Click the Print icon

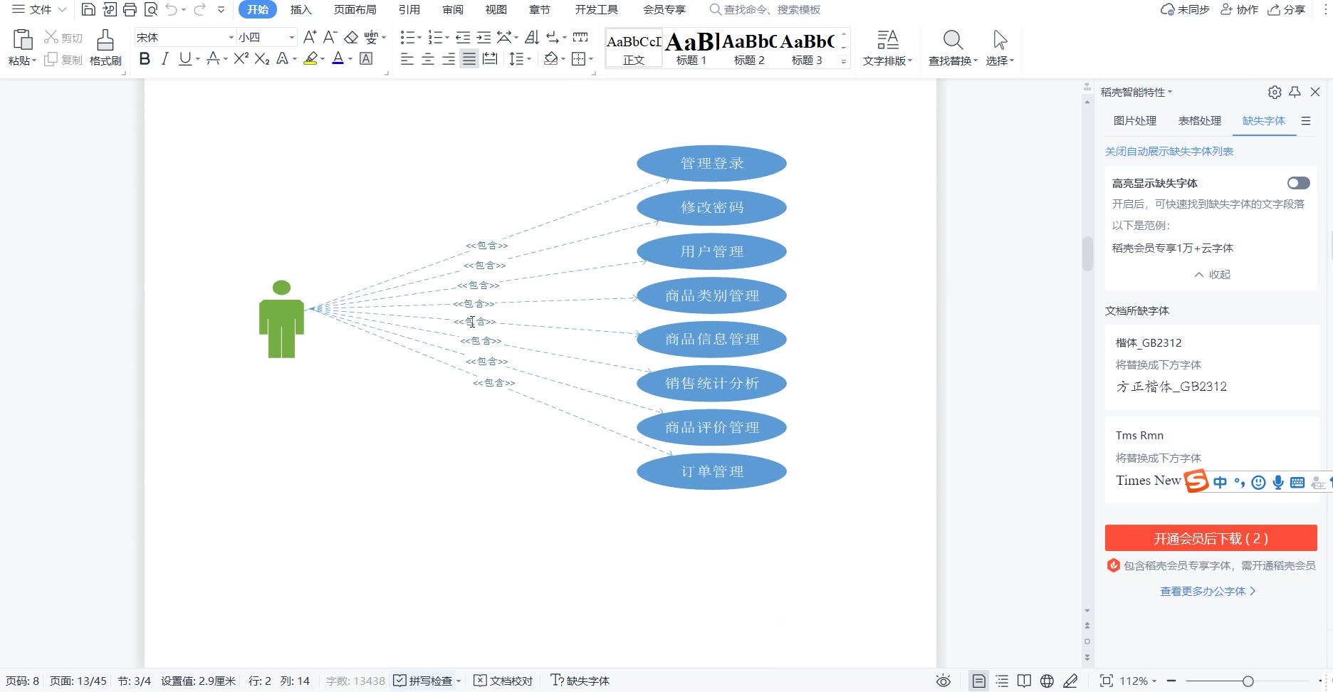tap(130, 9)
